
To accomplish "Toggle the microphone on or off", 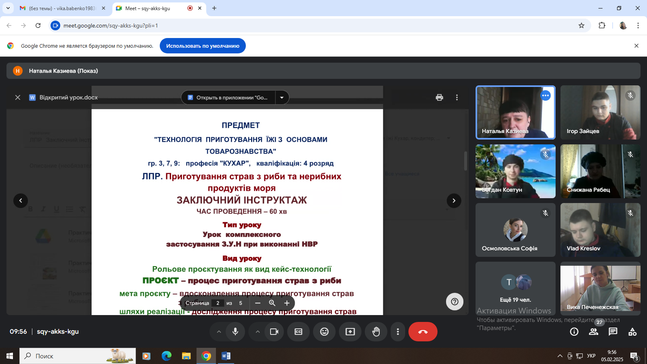I will pos(235,332).
